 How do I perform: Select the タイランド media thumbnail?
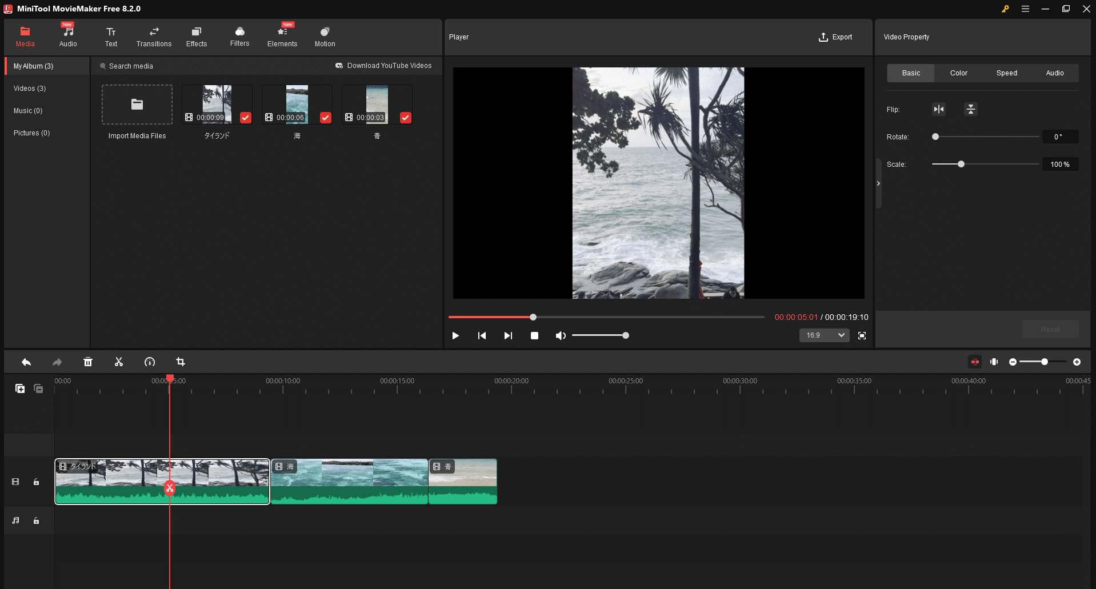coord(217,105)
